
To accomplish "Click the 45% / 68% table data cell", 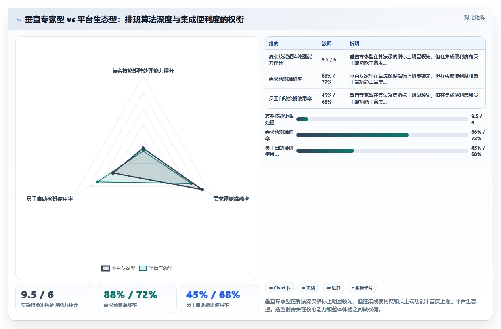I will point(332,98).
